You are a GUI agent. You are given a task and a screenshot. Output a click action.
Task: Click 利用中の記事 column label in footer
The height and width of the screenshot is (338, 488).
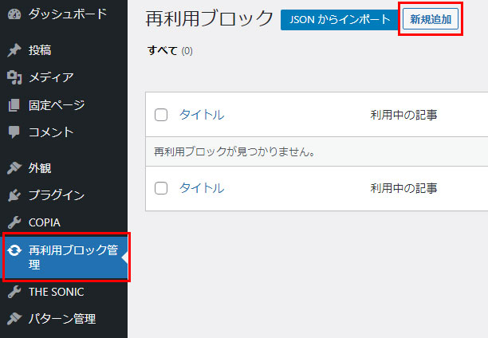point(403,188)
